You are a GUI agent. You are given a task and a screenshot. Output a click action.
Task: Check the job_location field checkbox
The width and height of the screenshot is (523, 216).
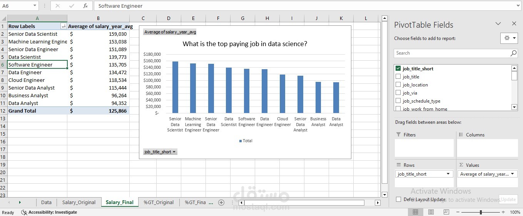pos(398,85)
